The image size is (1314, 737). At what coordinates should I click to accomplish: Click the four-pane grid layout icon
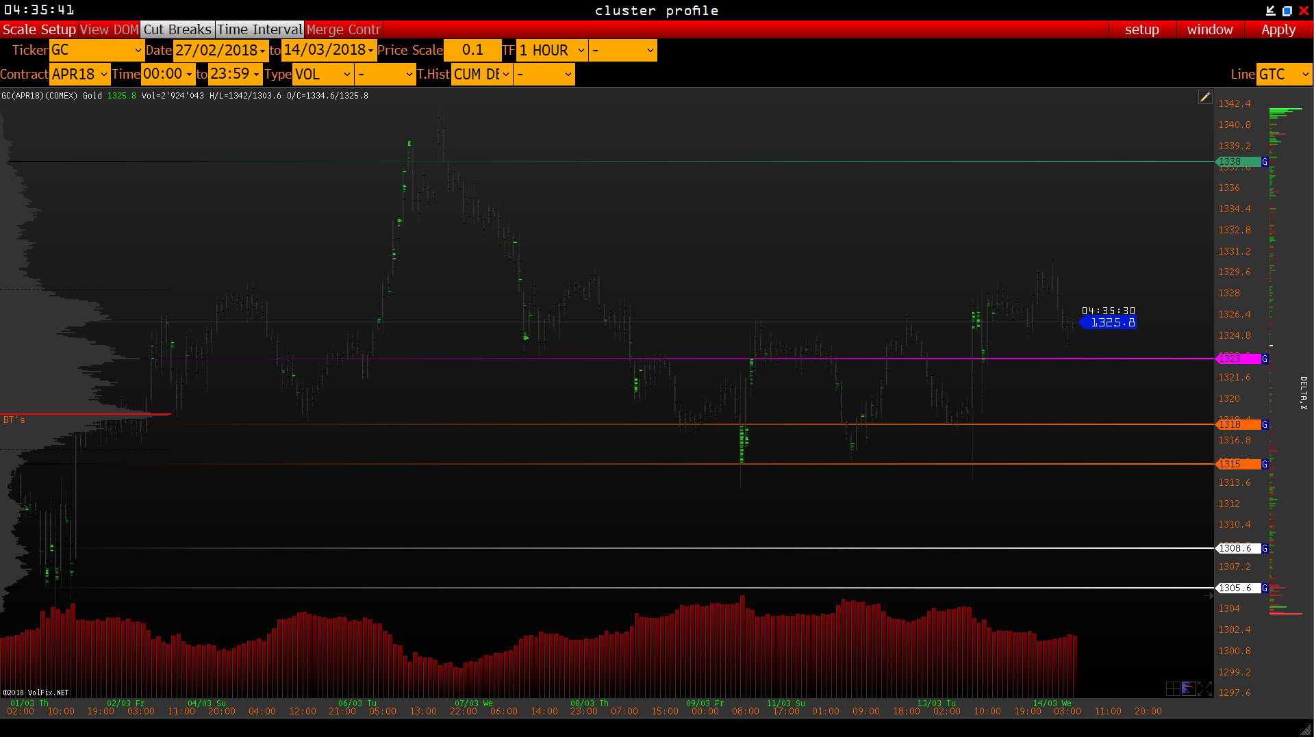pyautogui.click(x=1172, y=688)
